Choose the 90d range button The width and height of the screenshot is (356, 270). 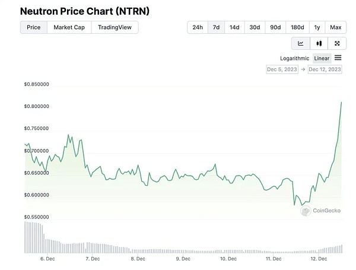[x=275, y=27]
